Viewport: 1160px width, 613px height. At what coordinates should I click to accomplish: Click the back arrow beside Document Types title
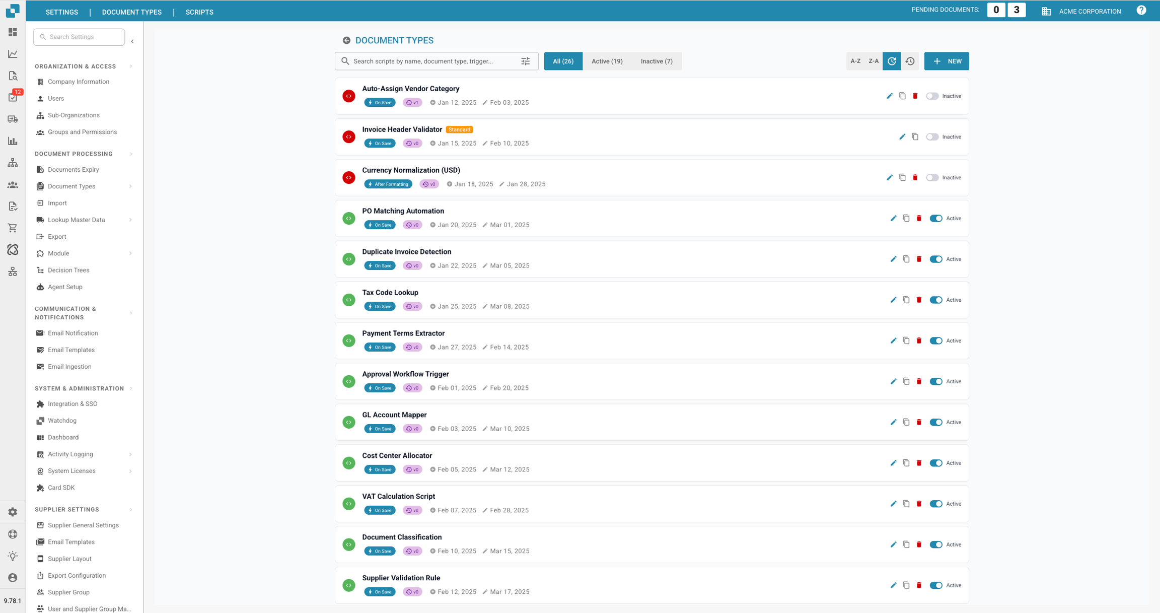pos(346,40)
